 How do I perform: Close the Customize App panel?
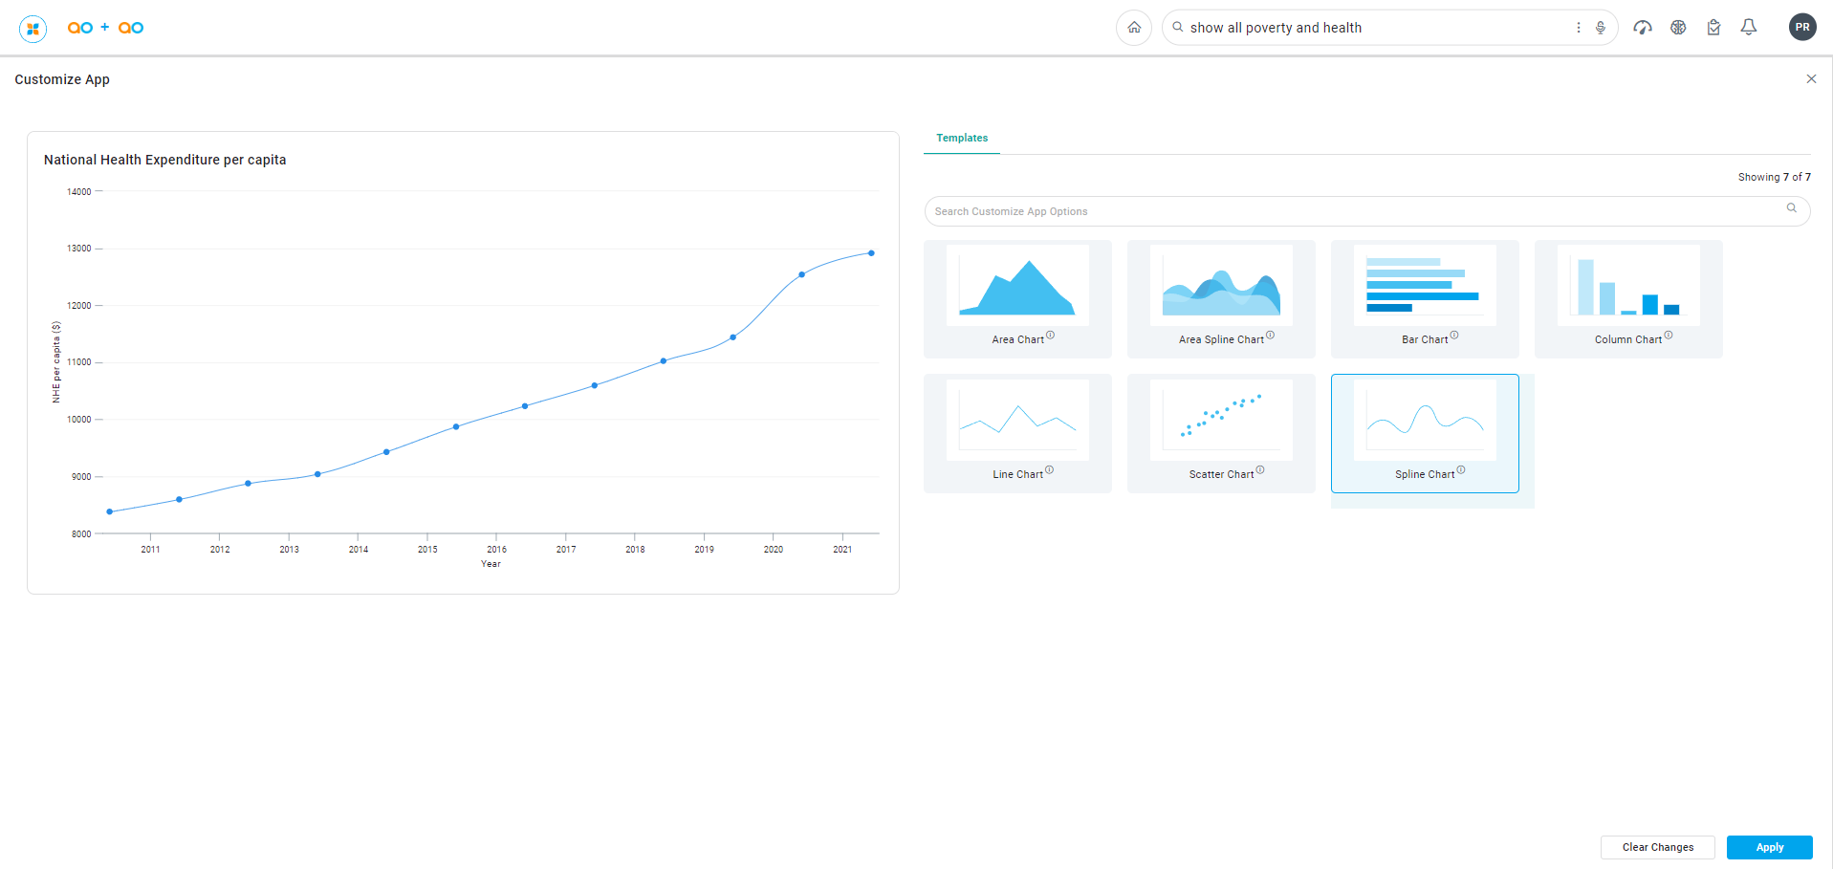[1811, 79]
